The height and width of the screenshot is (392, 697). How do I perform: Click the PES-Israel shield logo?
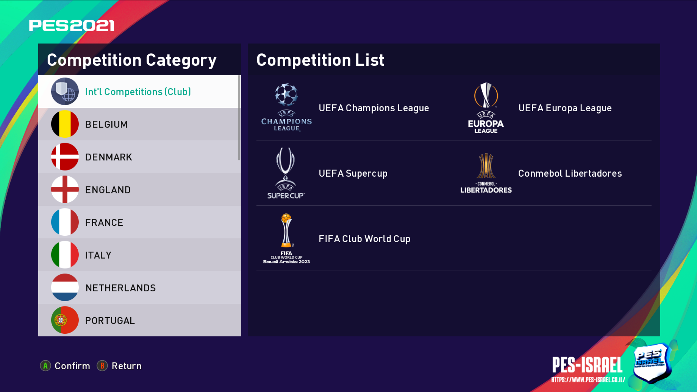651,363
